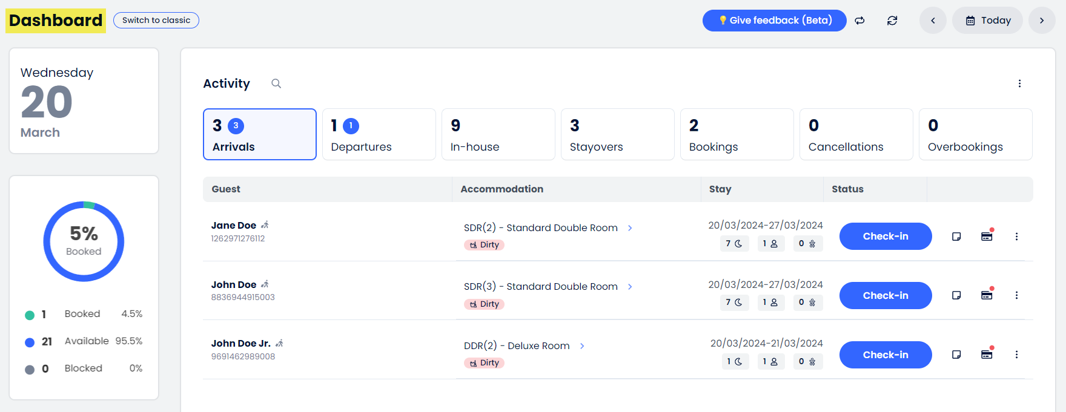Open the Activity search icon
Screen dimensions: 1066x412
[x=276, y=83]
